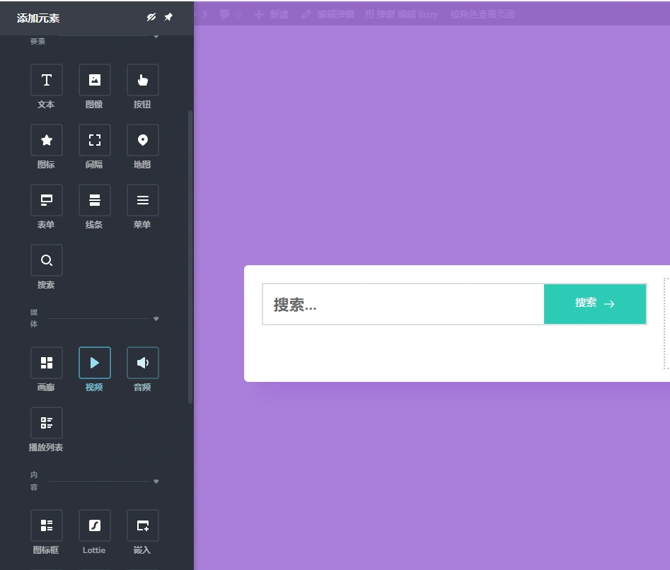Toggle panel auto-hide with the eye icon
The width and height of the screenshot is (670, 570).
coord(151,16)
